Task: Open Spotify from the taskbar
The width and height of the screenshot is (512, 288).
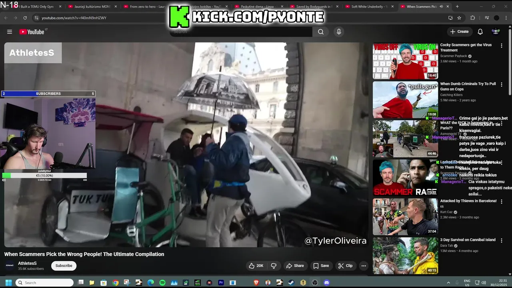Action: tap(162, 282)
